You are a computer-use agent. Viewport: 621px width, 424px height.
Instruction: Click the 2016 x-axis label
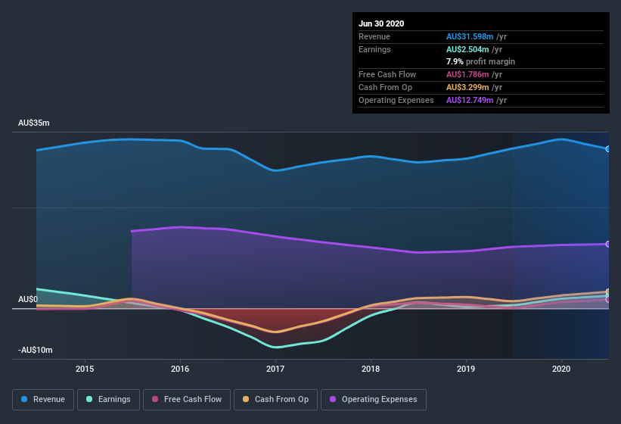[x=180, y=369]
